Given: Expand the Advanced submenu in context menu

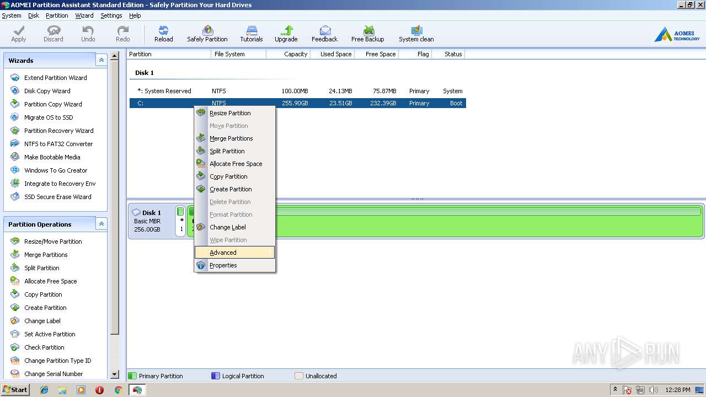Looking at the screenshot, I should click(234, 253).
